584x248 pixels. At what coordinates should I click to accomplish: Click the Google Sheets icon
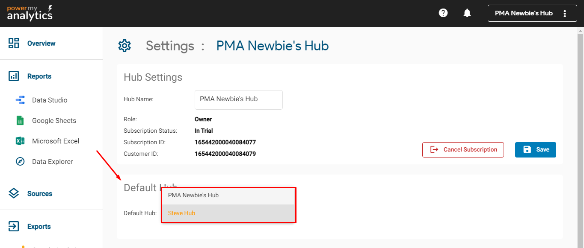coord(20,121)
